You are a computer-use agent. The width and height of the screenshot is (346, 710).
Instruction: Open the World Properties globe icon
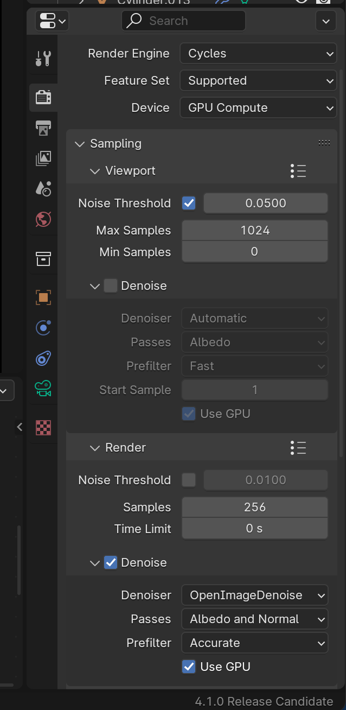pyautogui.click(x=42, y=219)
